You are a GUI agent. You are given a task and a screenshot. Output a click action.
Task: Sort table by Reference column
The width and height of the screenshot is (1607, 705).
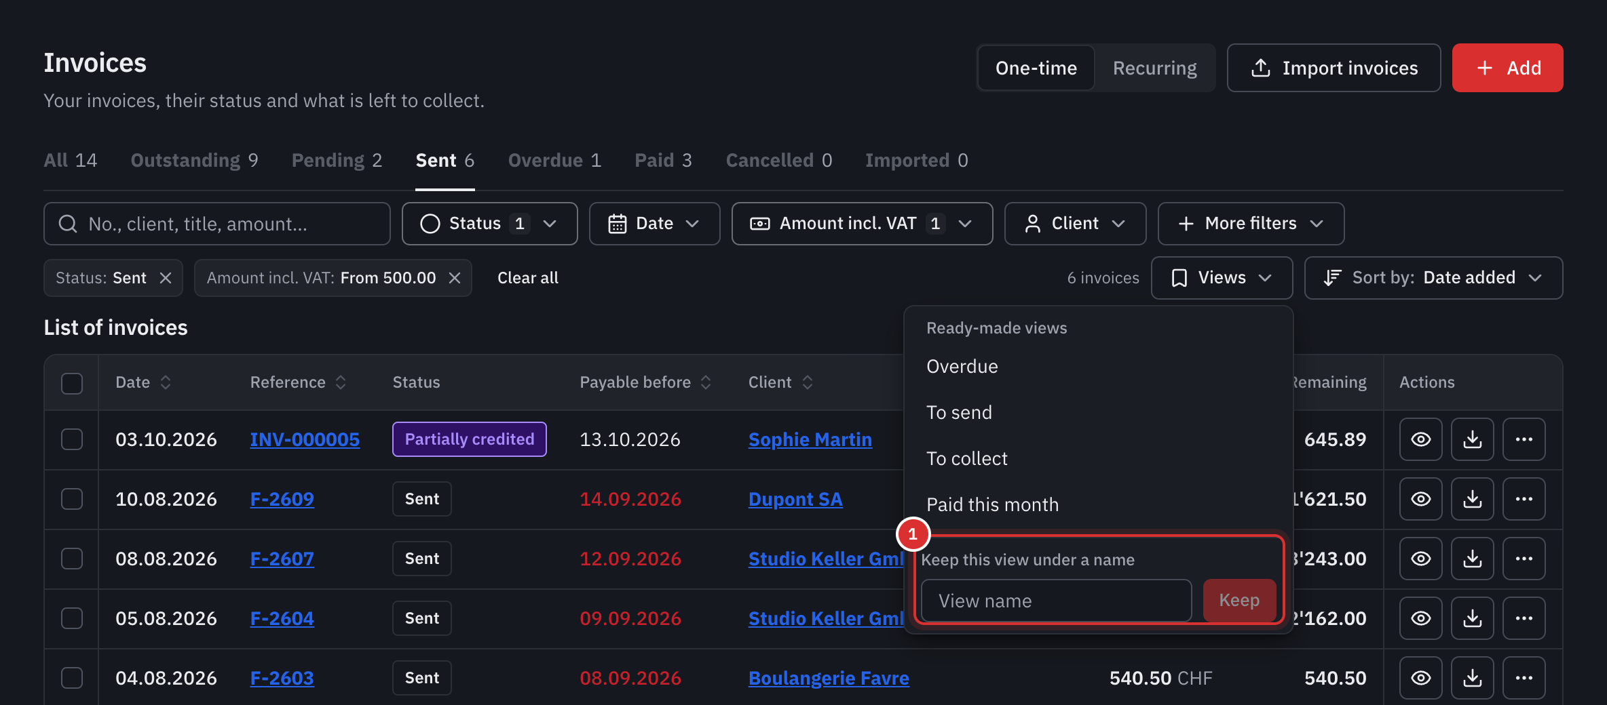(298, 382)
